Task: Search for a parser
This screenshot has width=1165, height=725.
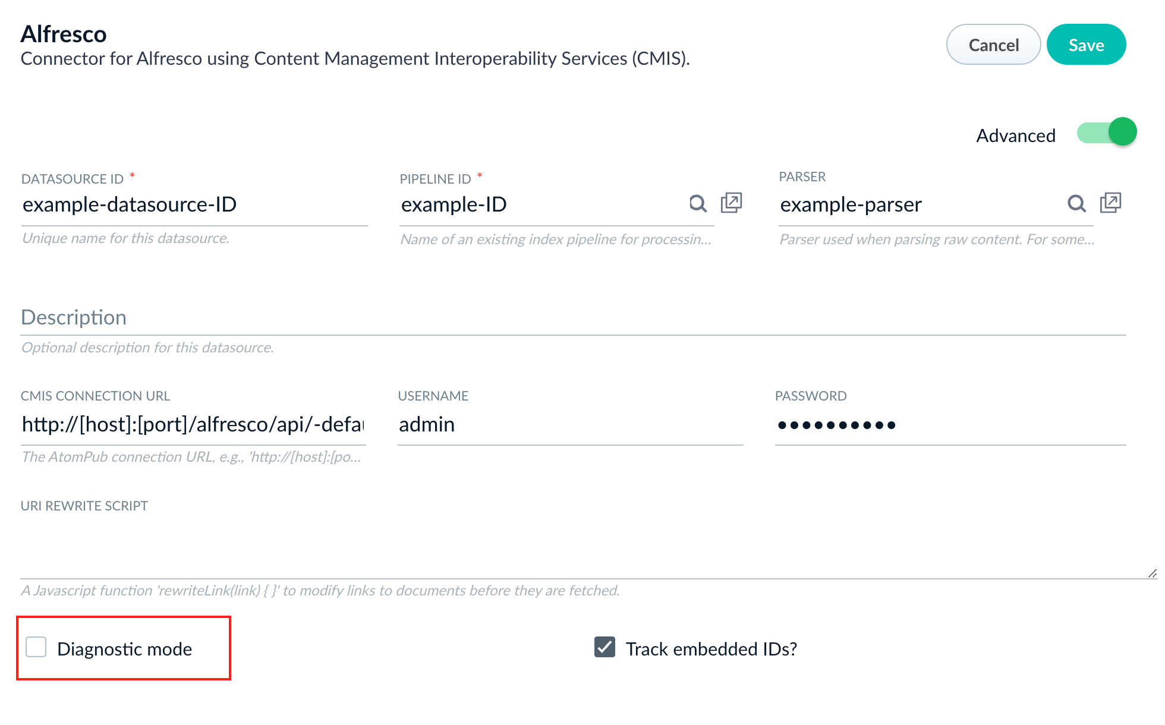Action: [1076, 204]
